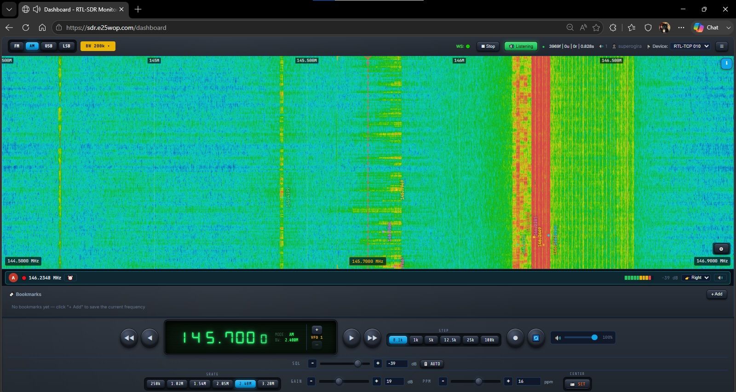Click the squelch slider handle

pyautogui.click(x=358, y=364)
